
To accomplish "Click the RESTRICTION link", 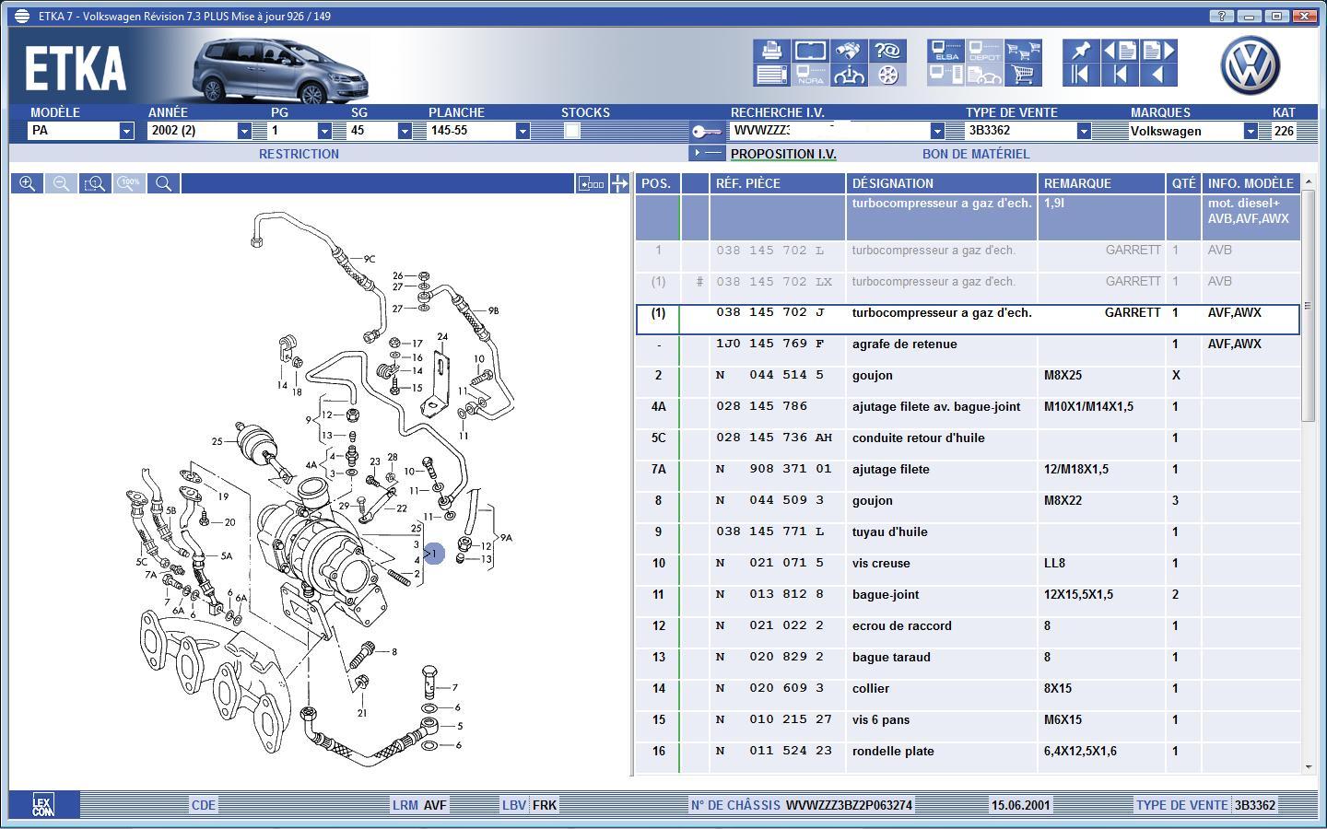I will [x=299, y=154].
